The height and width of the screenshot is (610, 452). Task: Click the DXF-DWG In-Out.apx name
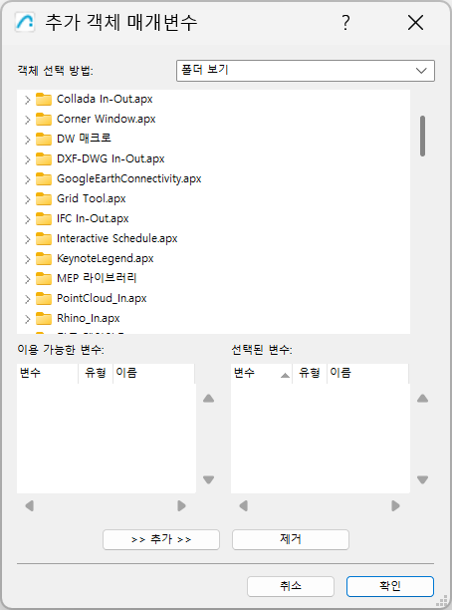pos(111,158)
